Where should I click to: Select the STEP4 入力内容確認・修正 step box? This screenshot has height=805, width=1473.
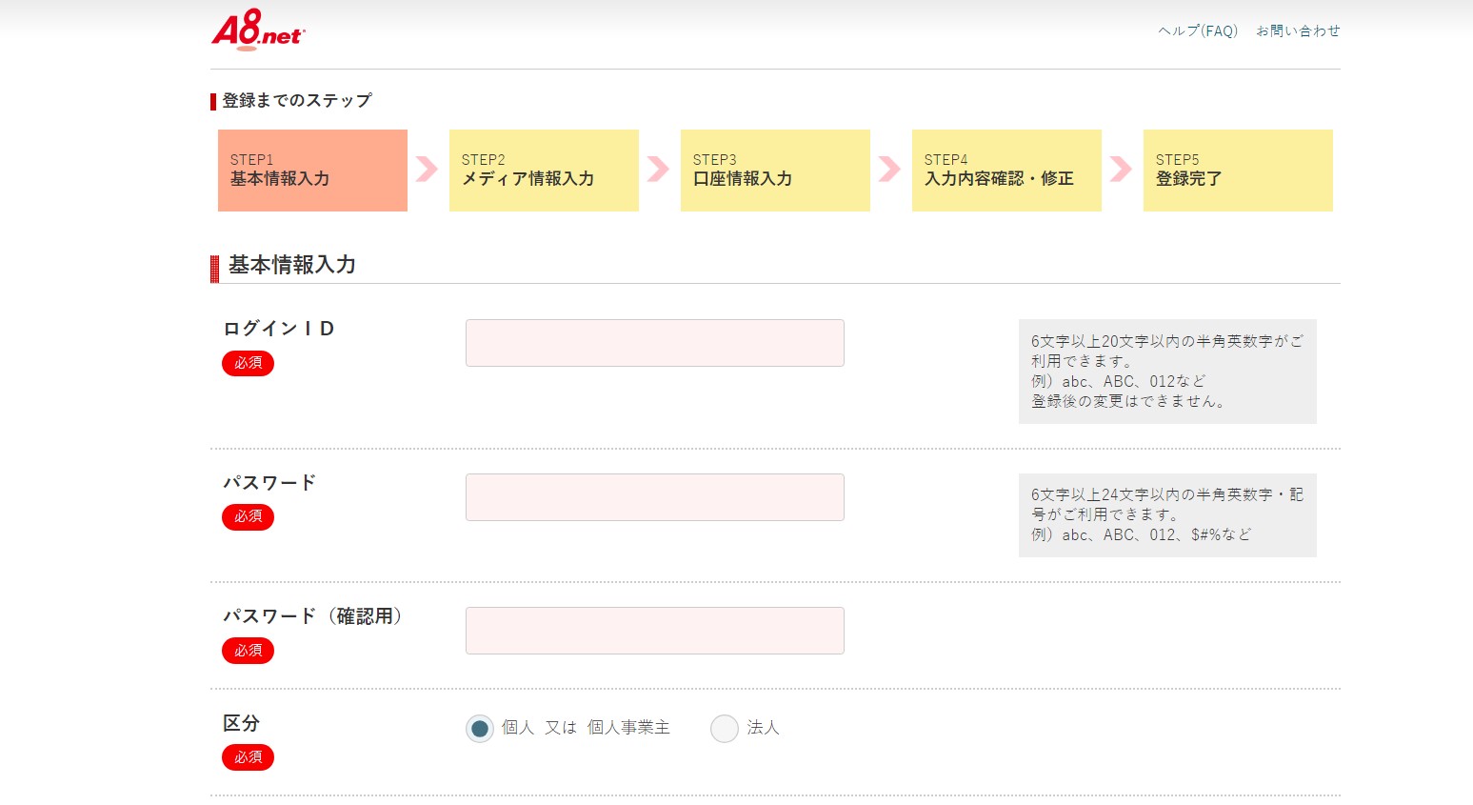[1006, 171]
